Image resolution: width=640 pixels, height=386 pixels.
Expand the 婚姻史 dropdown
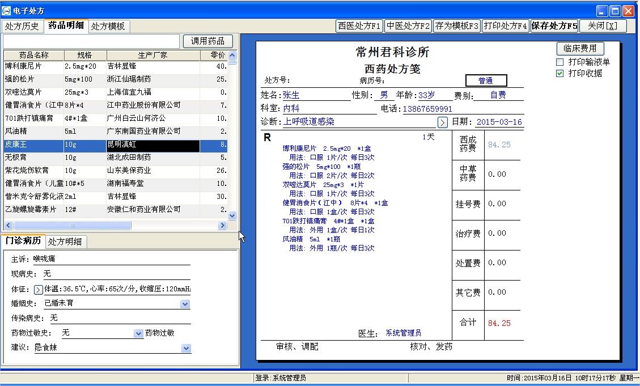click(x=185, y=304)
